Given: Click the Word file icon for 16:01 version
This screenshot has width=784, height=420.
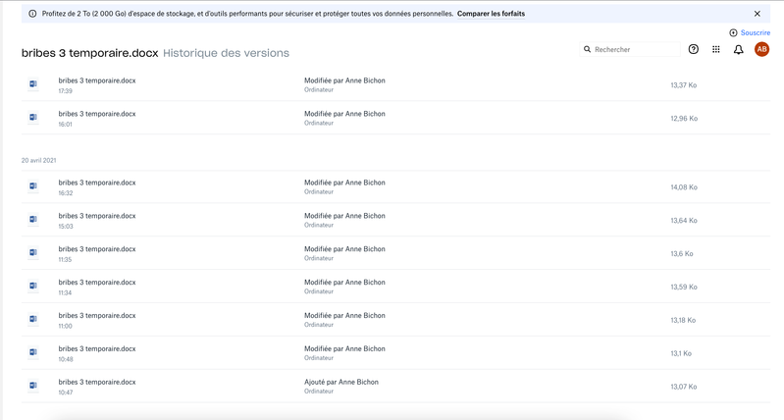Looking at the screenshot, I should tap(33, 118).
